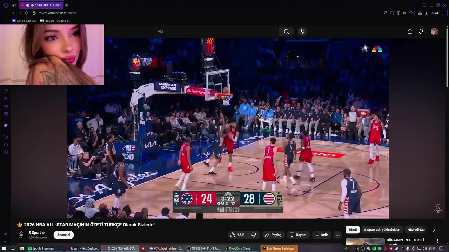Switch to Stream - Kick Dashboard window
The image size is (449, 252).
pyautogui.click(x=82, y=248)
